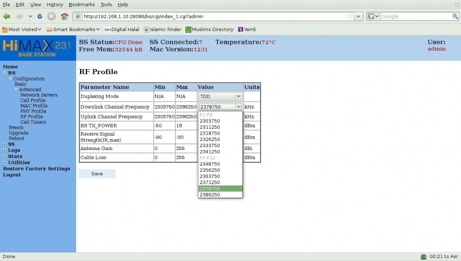The image size is (461, 261).
Task: Click the browser Back arrow button
Action: [x=7, y=16]
